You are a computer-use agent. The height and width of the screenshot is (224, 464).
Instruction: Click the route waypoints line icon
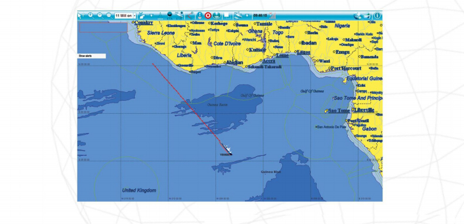click(x=190, y=16)
